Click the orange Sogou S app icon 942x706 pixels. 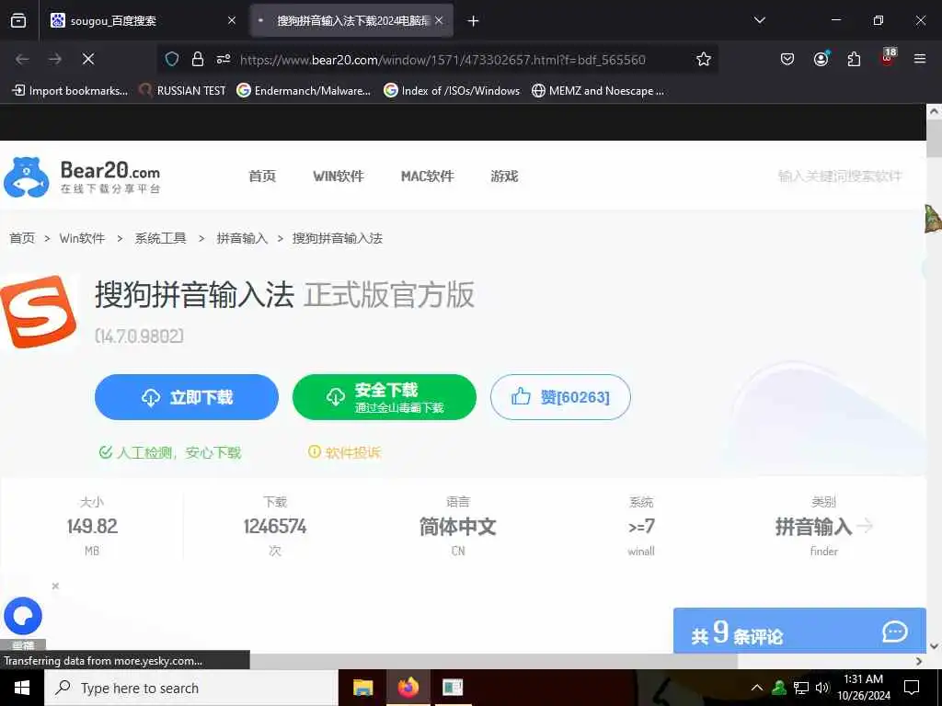pyautogui.click(x=39, y=312)
